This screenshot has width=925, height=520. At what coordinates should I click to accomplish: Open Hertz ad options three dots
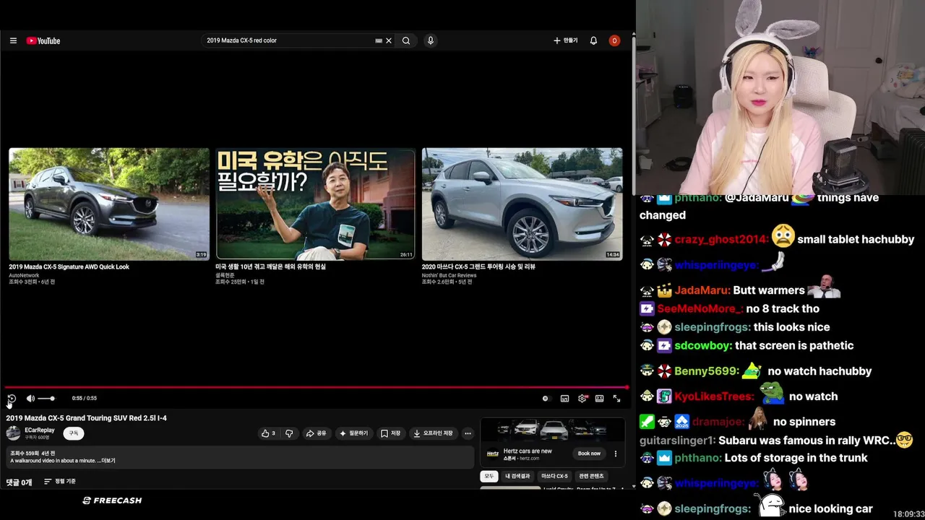(616, 454)
